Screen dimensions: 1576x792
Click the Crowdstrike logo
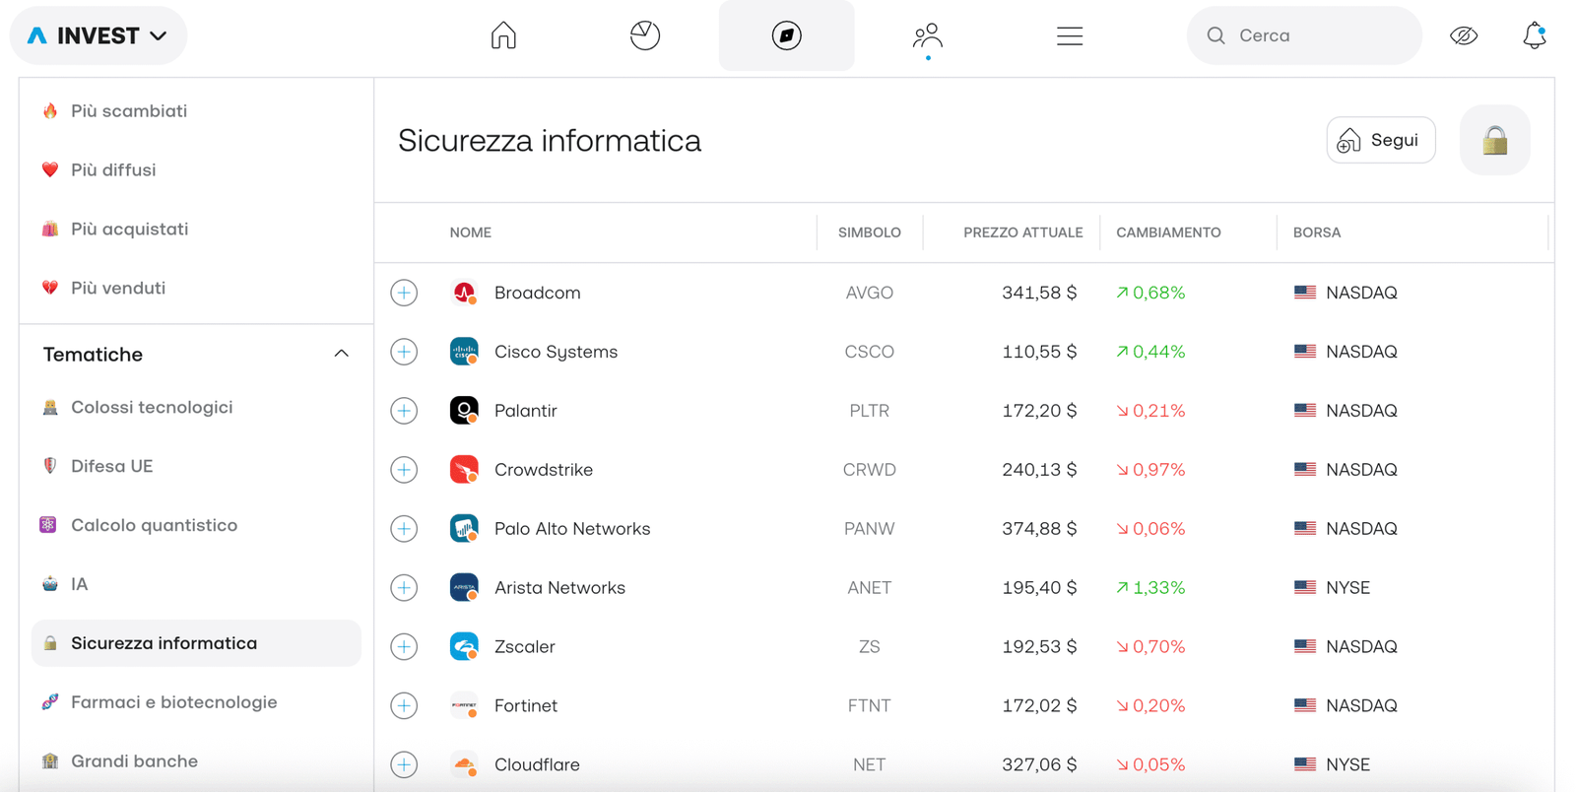click(x=464, y=470)
